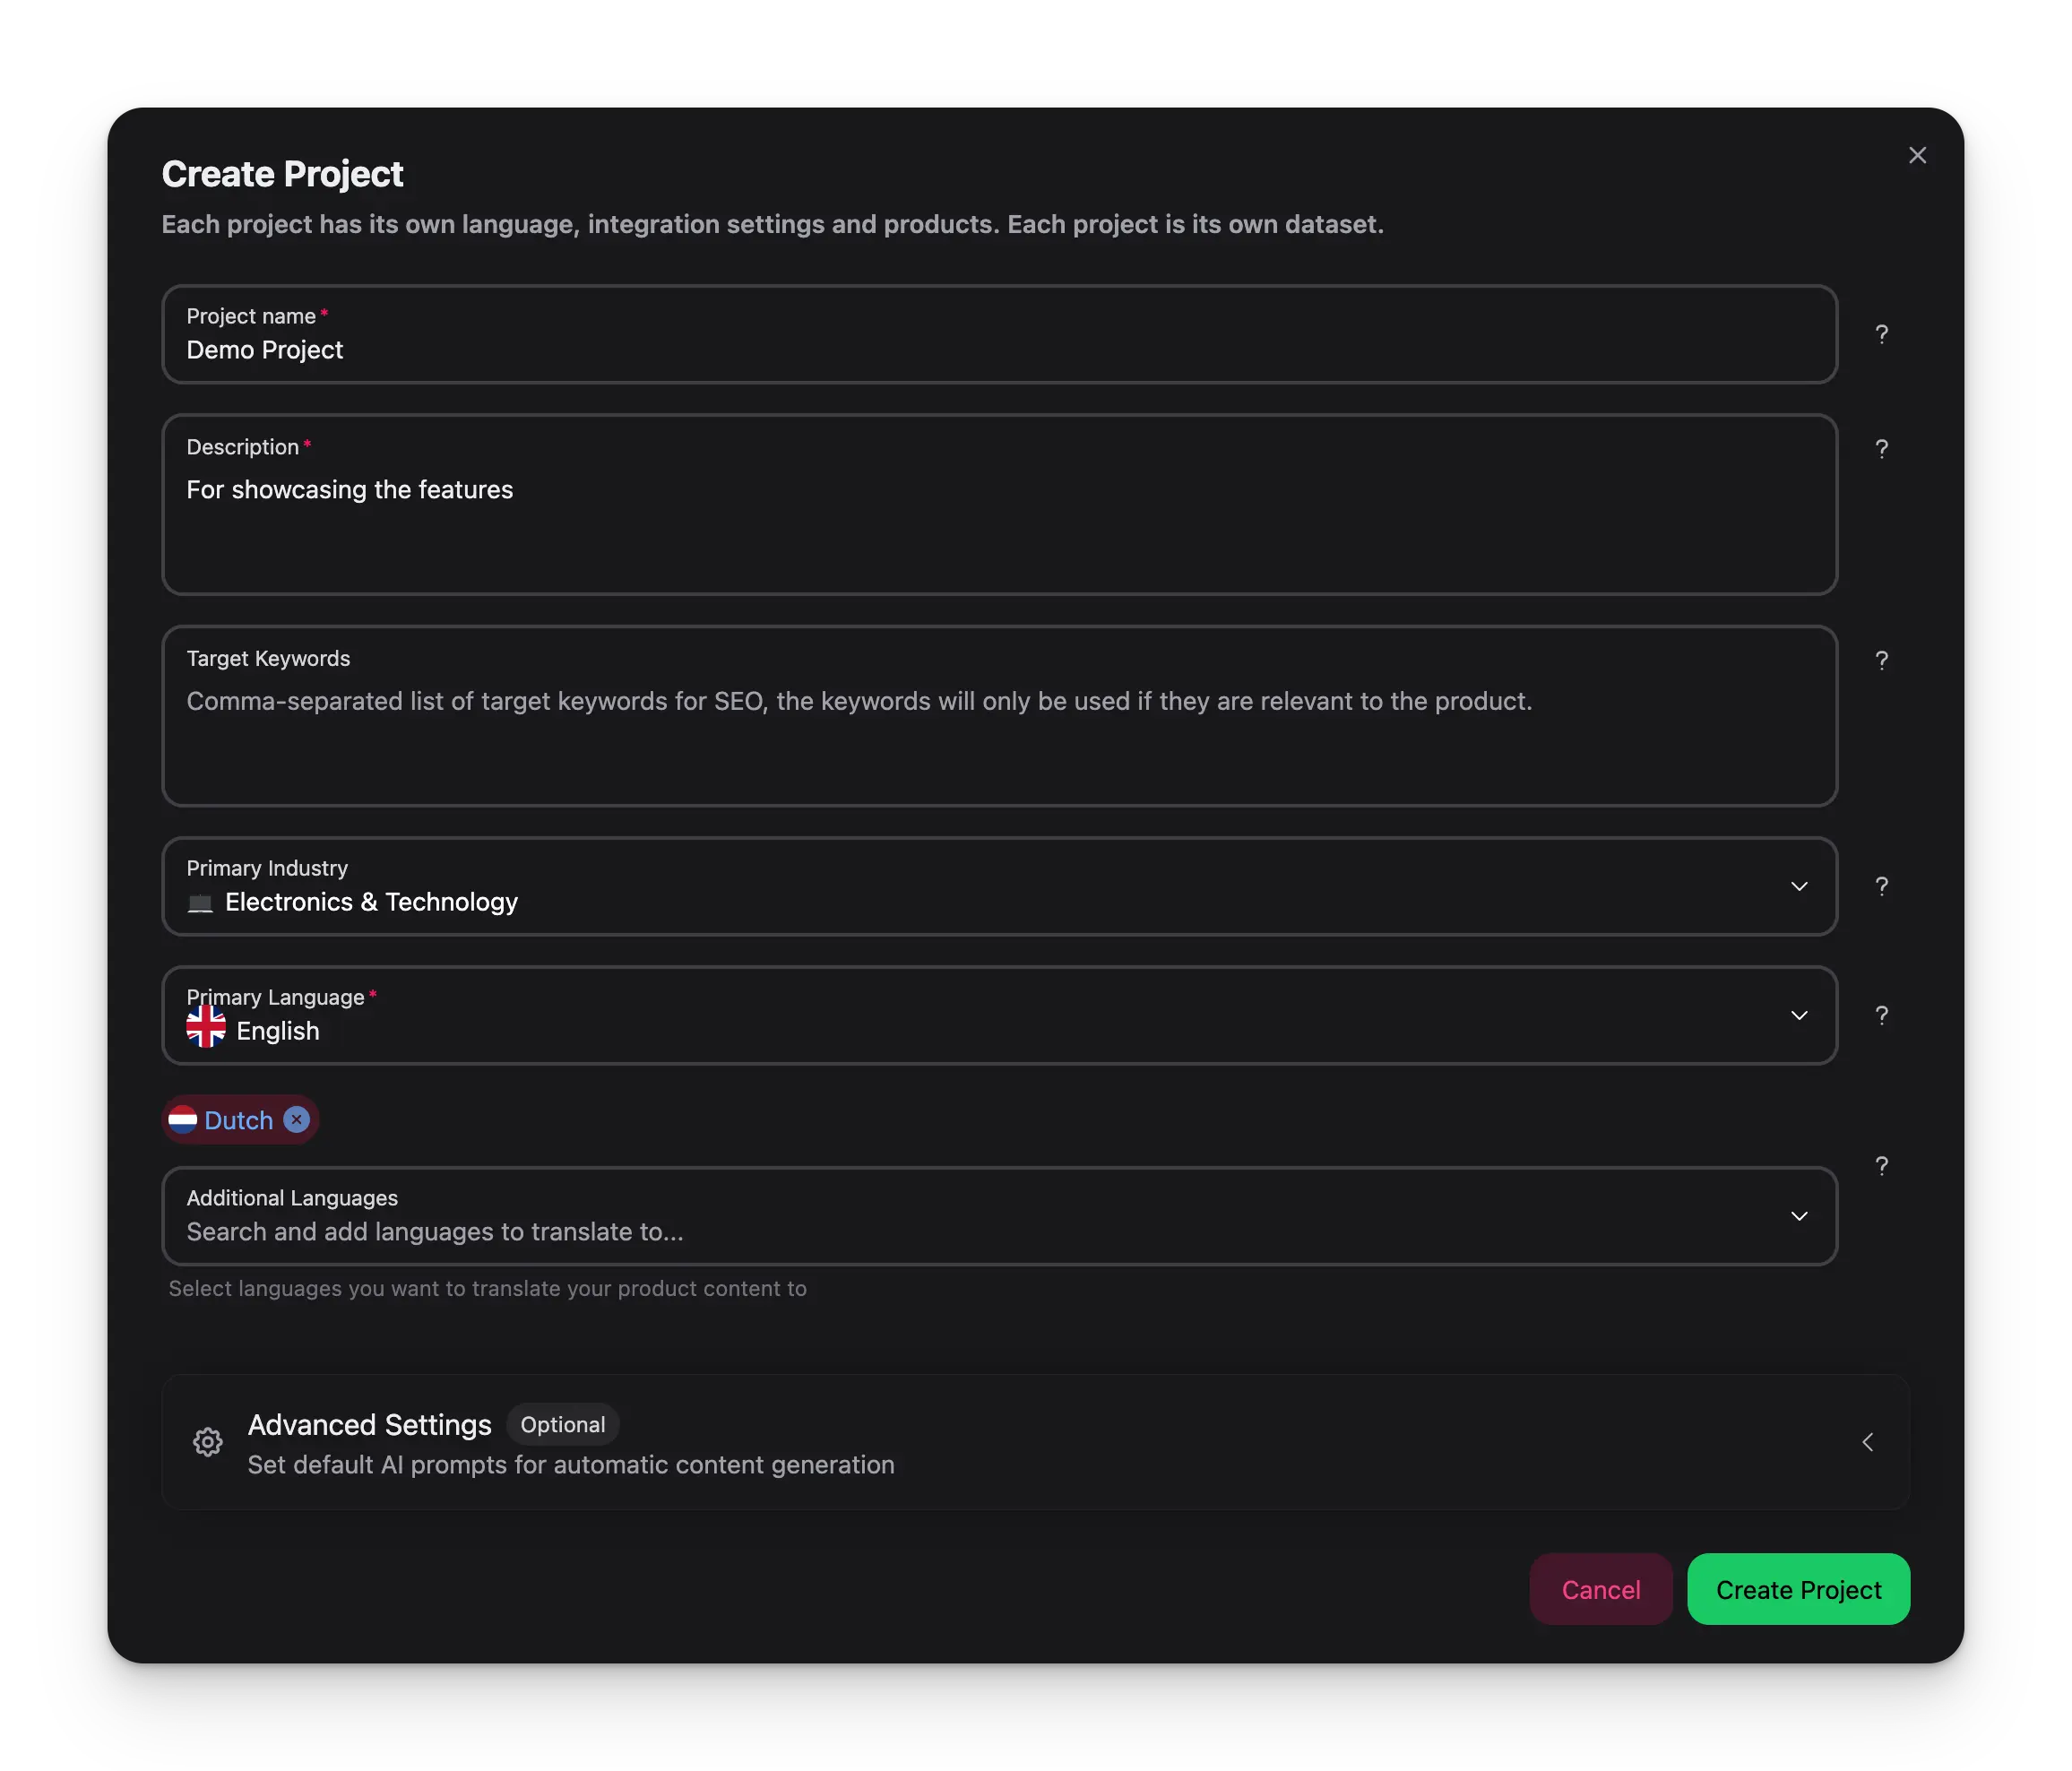The width and height of the screenshot is (2072, 1771).
Task: Expand the Advanced Settings section
Action: click(x=1868, y=1441)
